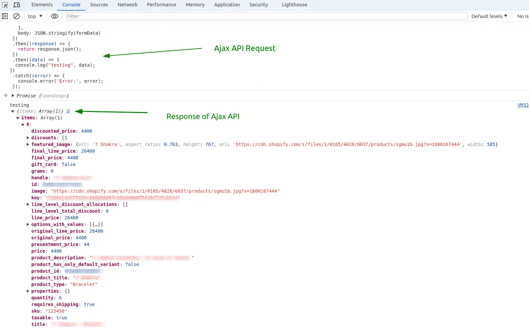529x328 pixels.
Task: Open the top JavaScript context dropdown
Action: pos(35,16)
